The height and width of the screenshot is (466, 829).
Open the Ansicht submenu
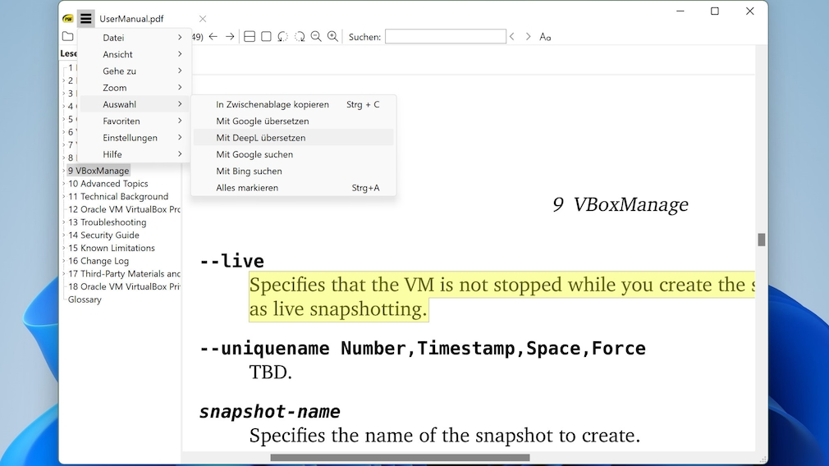[135, 54]
